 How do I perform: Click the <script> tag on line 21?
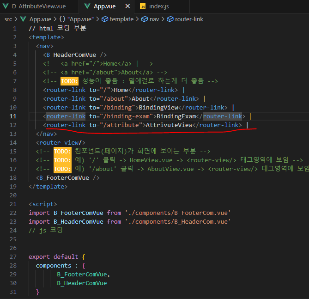coord(43,204)
